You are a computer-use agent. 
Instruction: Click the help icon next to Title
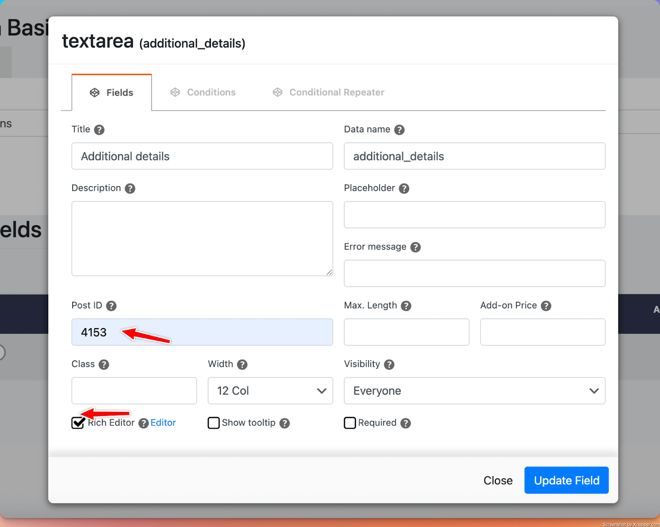coord(99,130)
